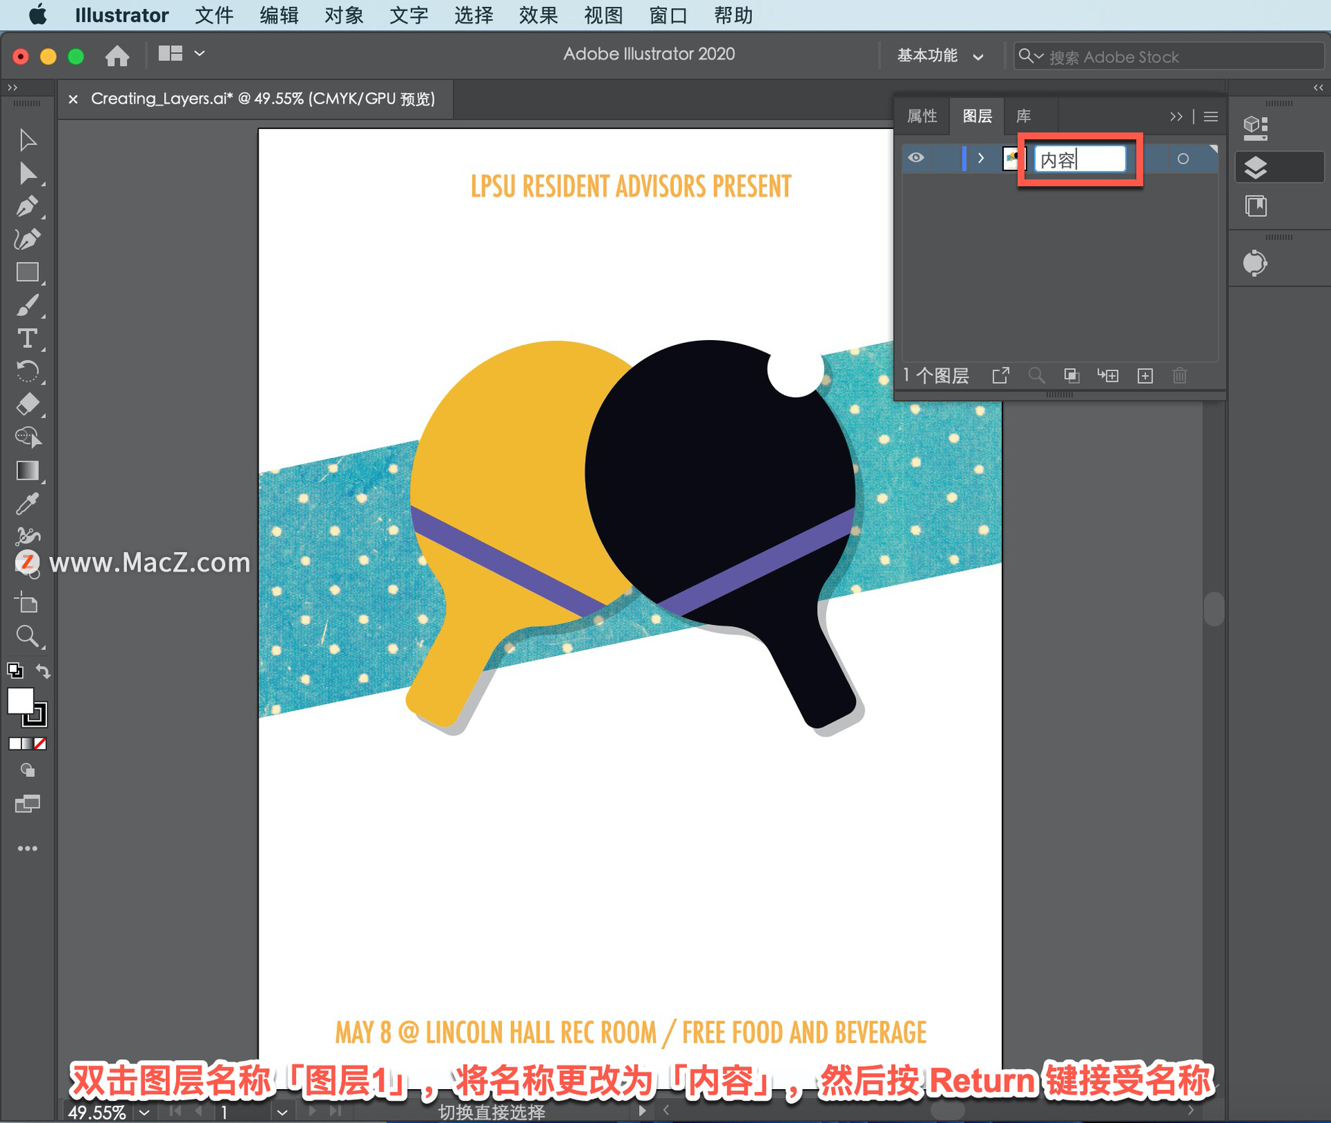Pick the Eraser tool
Image resolution: width=1331 pixels, height=1123 pixels.
coord(26,404)
